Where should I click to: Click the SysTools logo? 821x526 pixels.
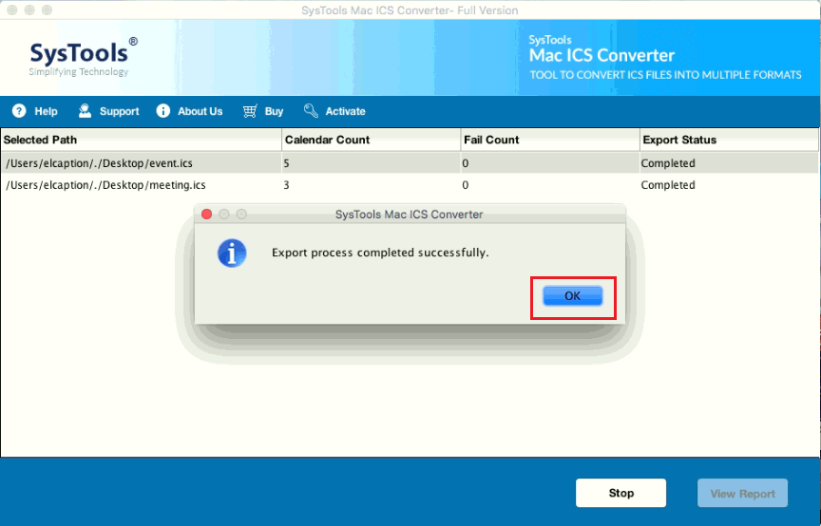coord(83,57)
